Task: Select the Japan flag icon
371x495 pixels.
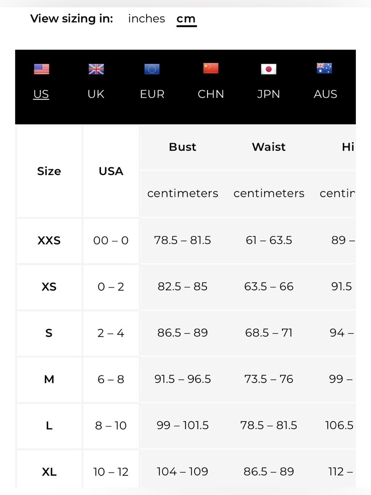Action: coord(268,69)
